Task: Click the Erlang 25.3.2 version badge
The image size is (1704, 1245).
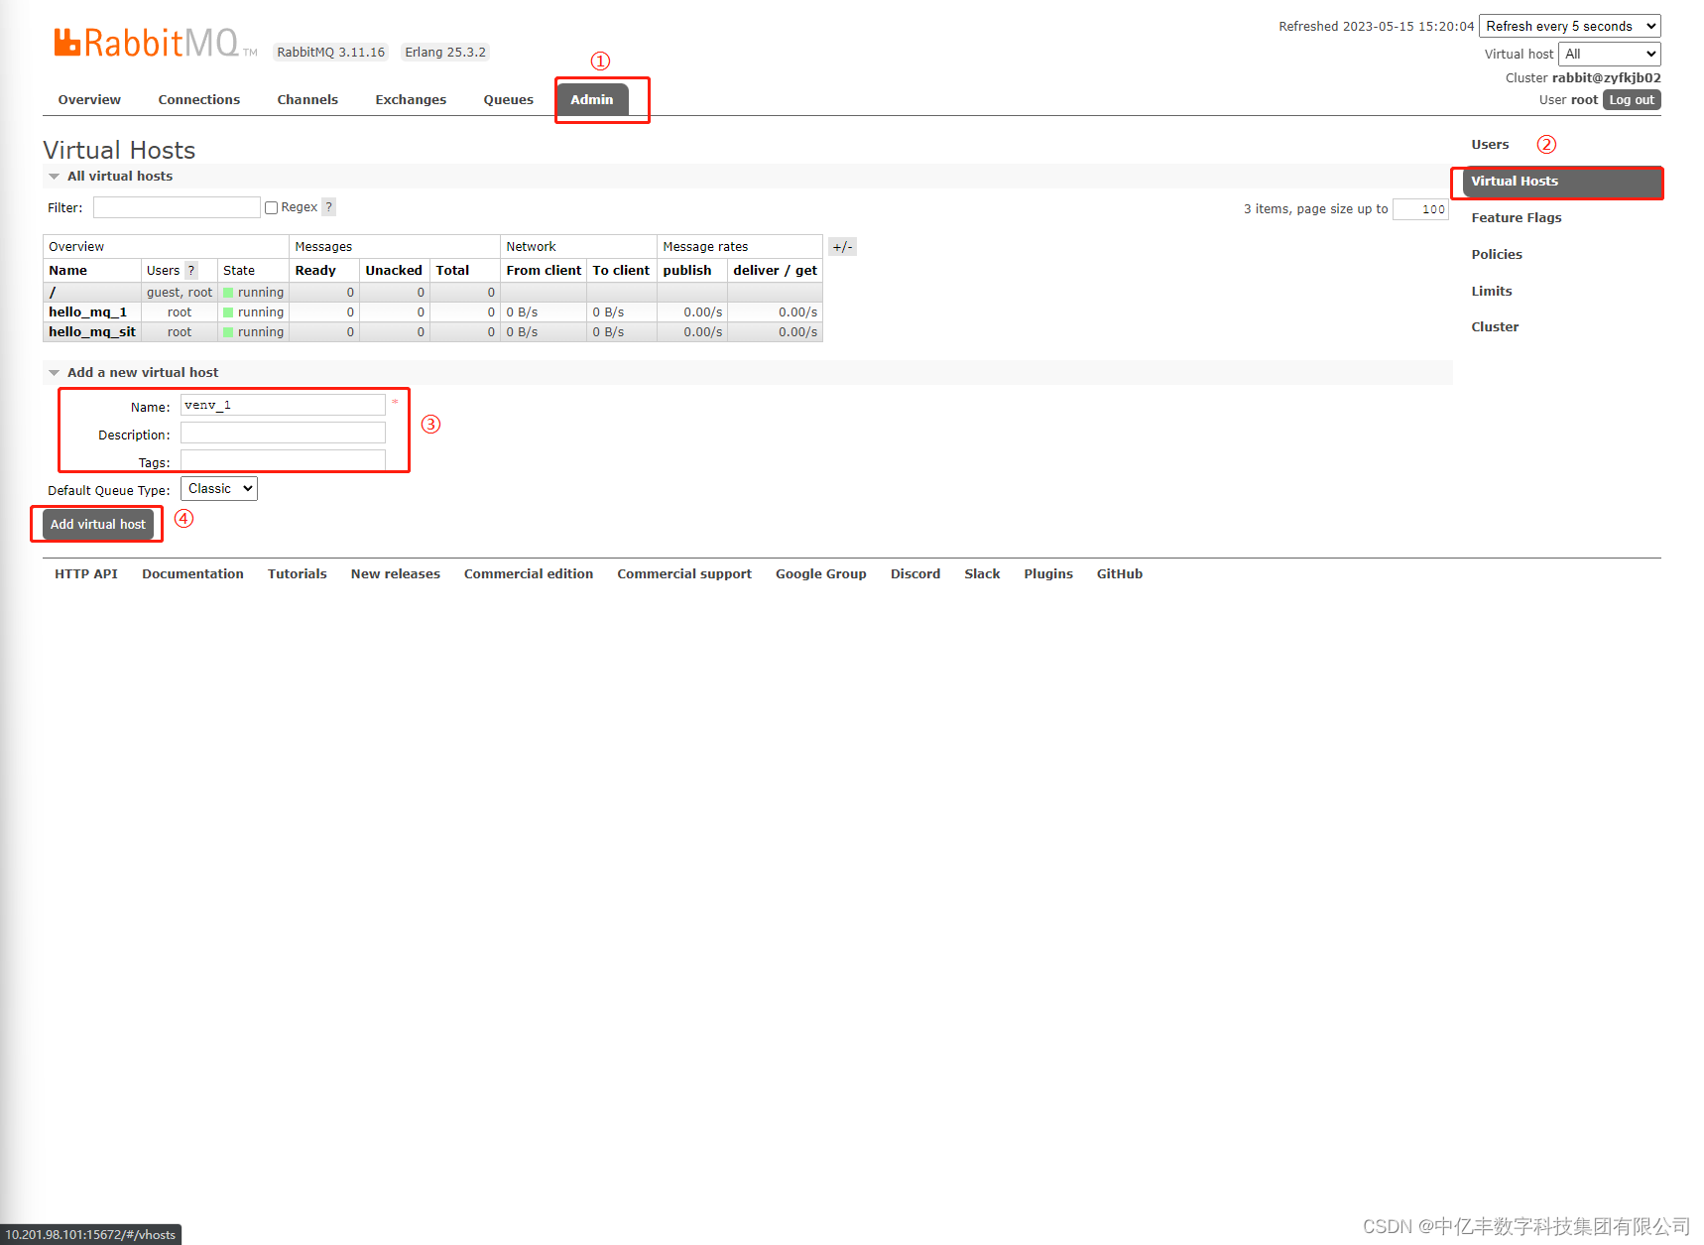Action: click(x=445, y=53)
